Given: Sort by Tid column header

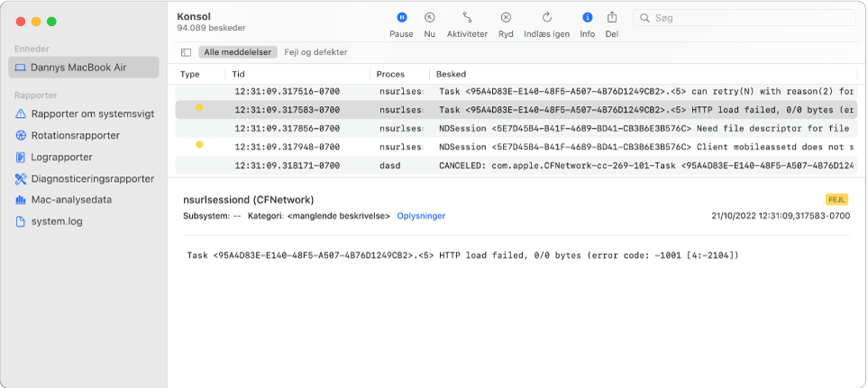Looking at the screenshot, I should pos(239,74).
